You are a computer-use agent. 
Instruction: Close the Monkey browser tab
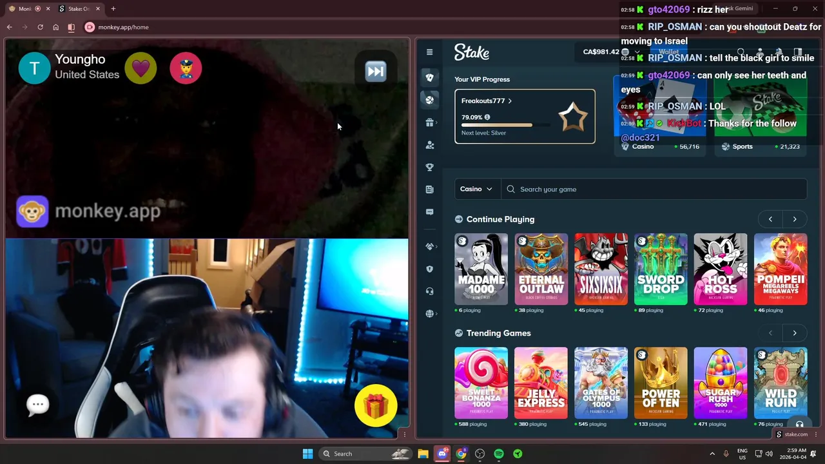coord(48,8)
